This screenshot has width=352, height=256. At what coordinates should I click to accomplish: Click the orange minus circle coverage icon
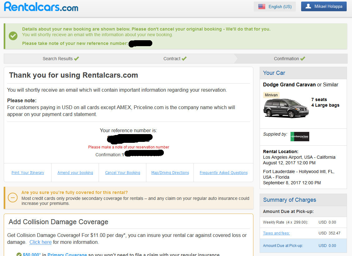coord(12,198)
